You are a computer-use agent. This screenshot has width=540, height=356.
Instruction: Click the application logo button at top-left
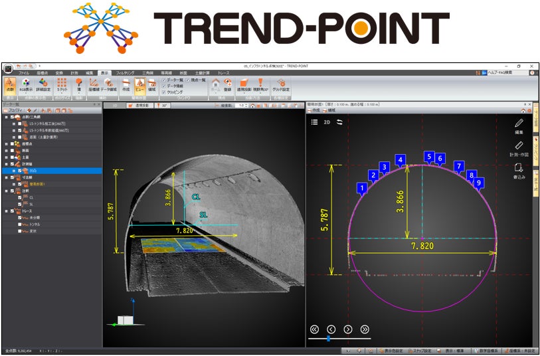coord(8,68)
